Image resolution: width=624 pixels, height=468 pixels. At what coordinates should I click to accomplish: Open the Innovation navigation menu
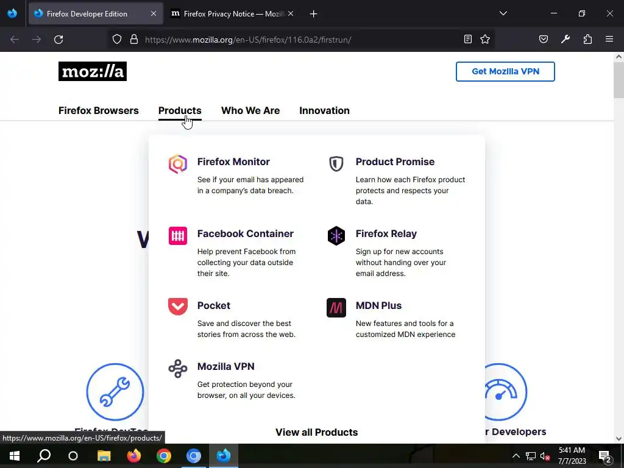(324, 111)
